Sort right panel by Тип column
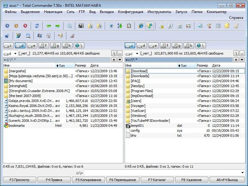The image size is (248, 186). pos(187,65)
